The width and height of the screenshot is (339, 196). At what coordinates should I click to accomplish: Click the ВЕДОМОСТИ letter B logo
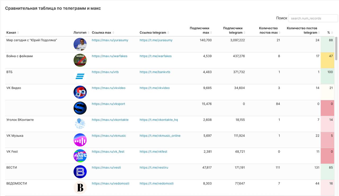80,188
